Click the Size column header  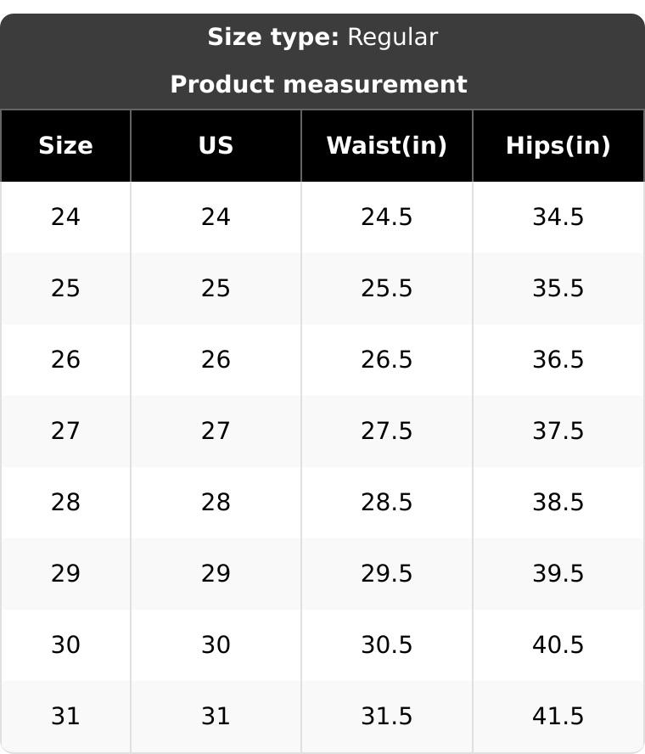point(65,146)
